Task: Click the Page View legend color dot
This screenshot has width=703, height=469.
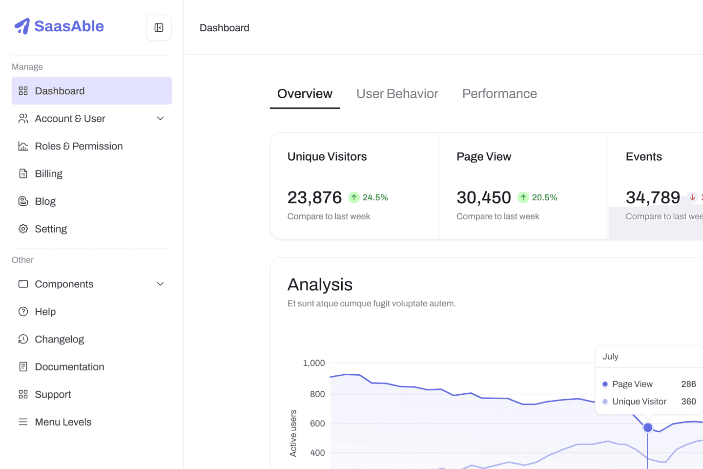Action: pyautogui.click(x=605, y=384)
